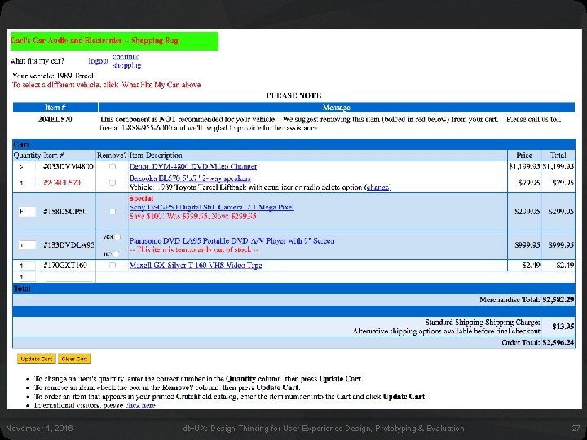Click the logout link
This screenshot has height=440, width=587.
pos(99,60)
